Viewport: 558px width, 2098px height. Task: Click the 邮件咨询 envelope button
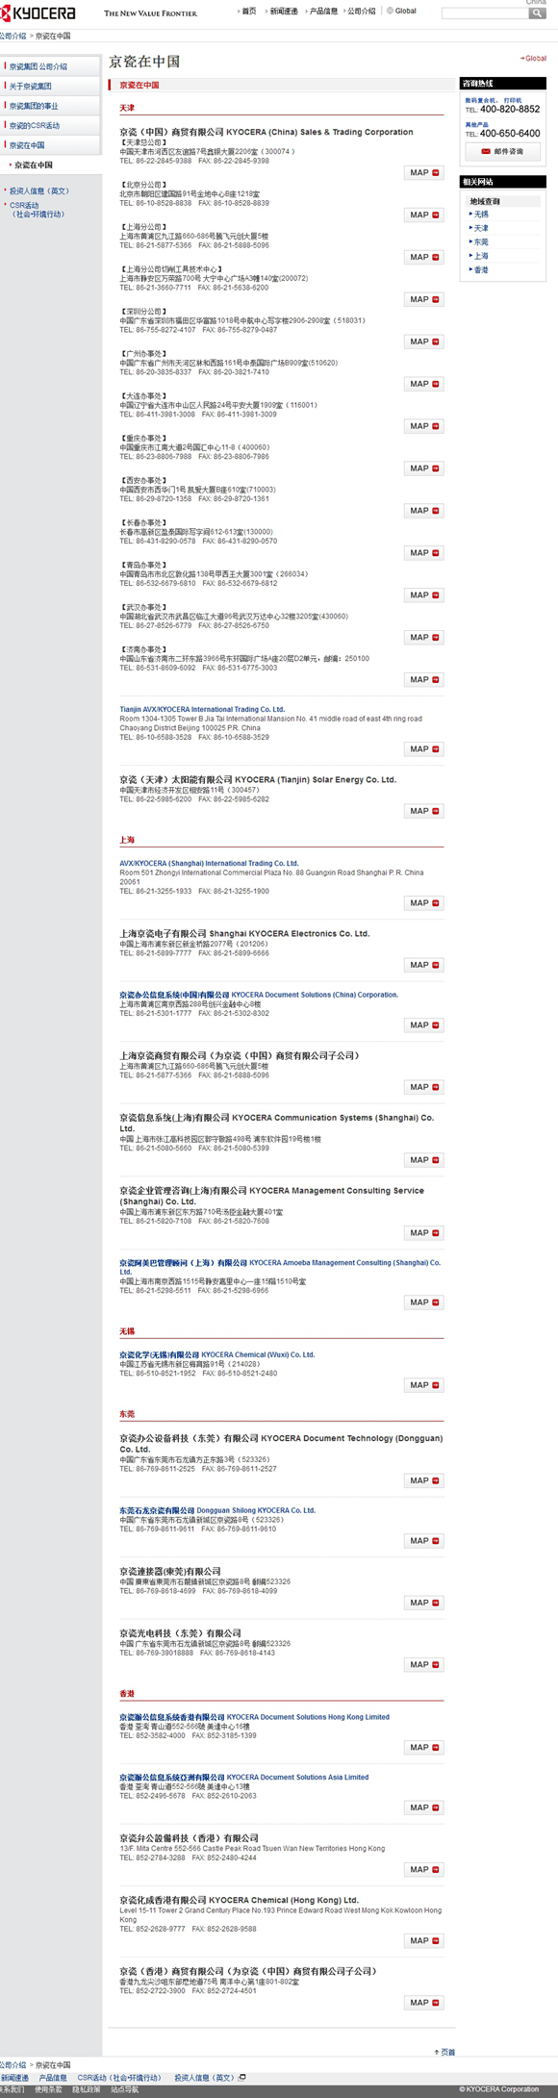502,151
